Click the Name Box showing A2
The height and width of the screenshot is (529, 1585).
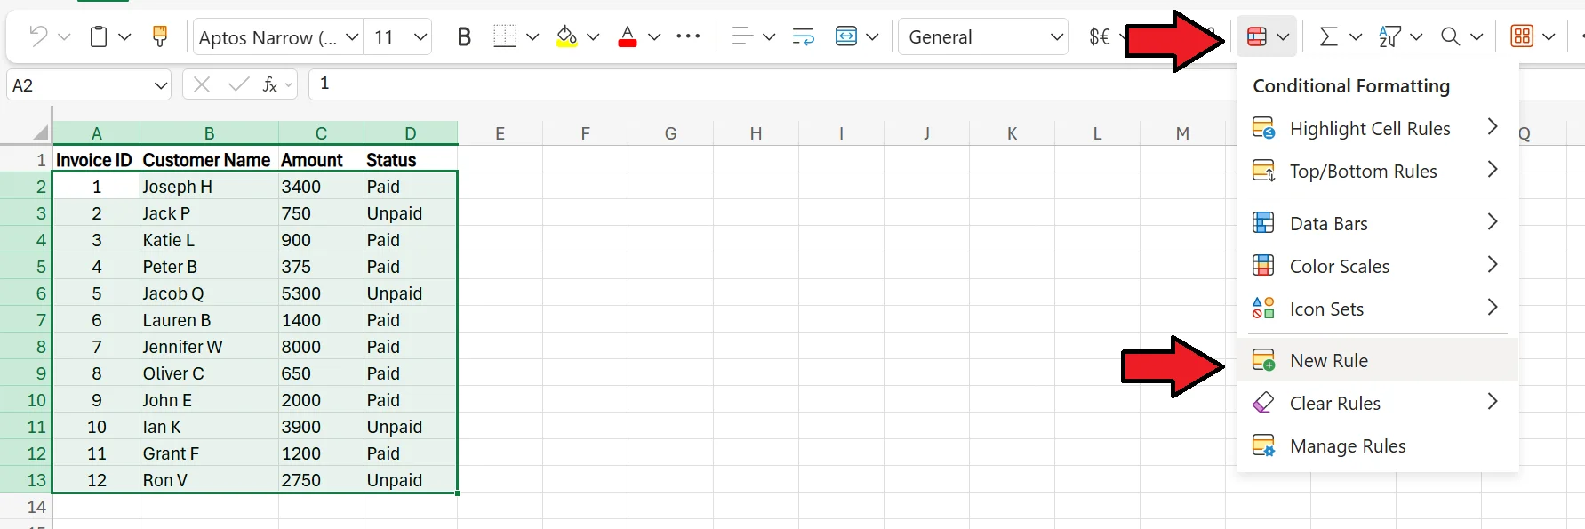[x=79, y=85]
